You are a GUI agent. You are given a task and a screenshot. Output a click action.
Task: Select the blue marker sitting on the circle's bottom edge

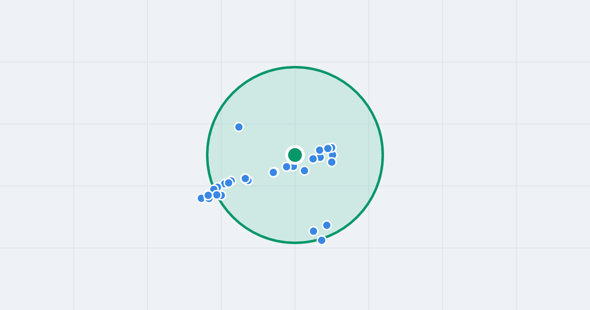click(x=322, y=240)
